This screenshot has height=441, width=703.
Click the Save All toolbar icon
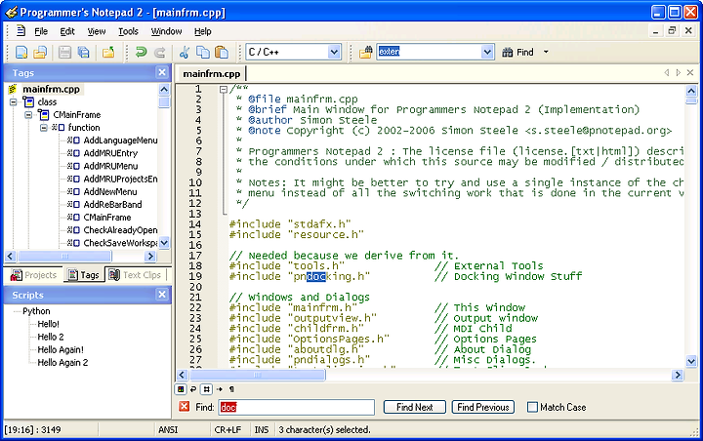point(83,52)
